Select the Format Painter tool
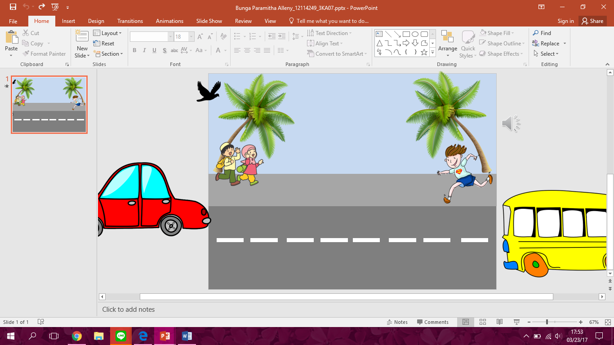614x345 pixels. click(44, 53)
